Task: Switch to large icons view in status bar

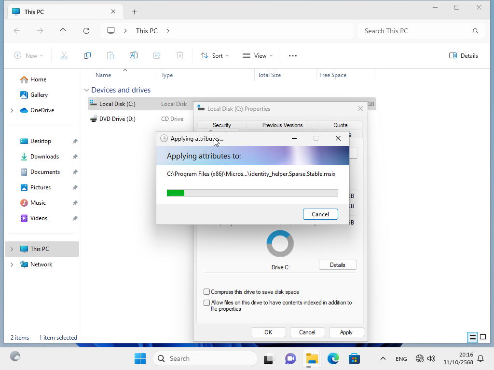Action: click(483, 337)
